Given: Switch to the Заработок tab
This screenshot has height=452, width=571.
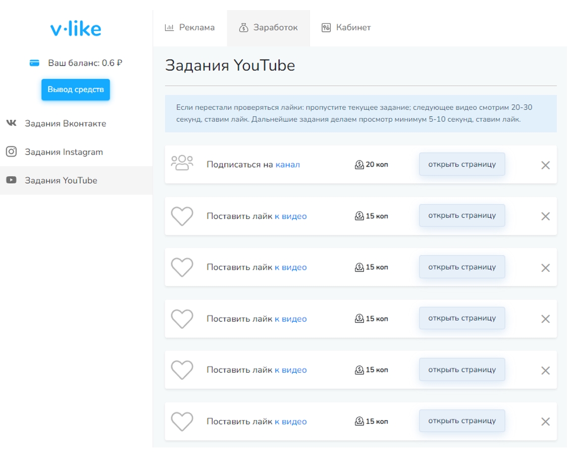Looking at the screenshot, I should point(269,28).
